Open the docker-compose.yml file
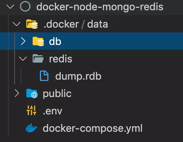This screenshot has width=183, height=142. 93,128
